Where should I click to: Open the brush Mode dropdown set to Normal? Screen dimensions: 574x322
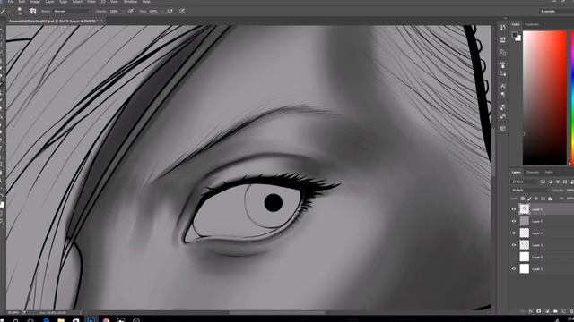(72, 11)
